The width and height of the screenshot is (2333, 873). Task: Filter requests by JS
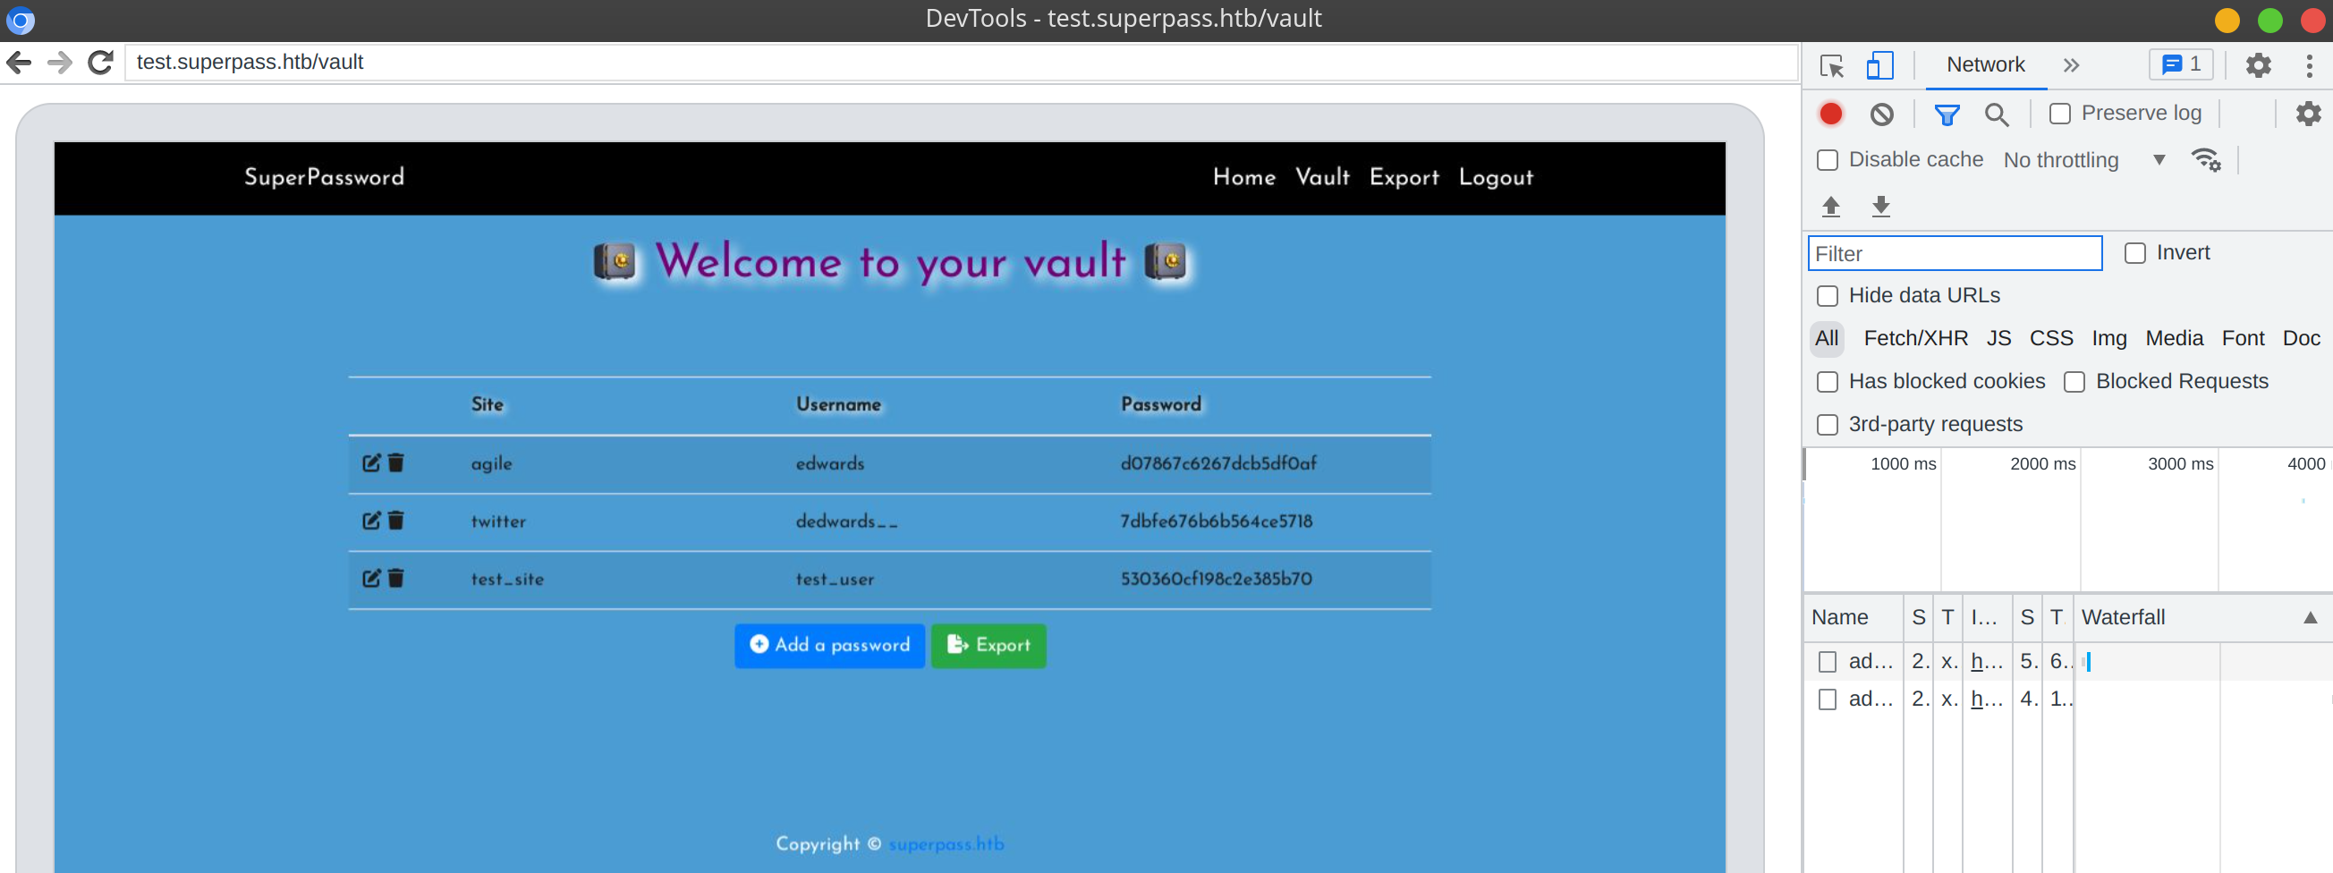1998,339
